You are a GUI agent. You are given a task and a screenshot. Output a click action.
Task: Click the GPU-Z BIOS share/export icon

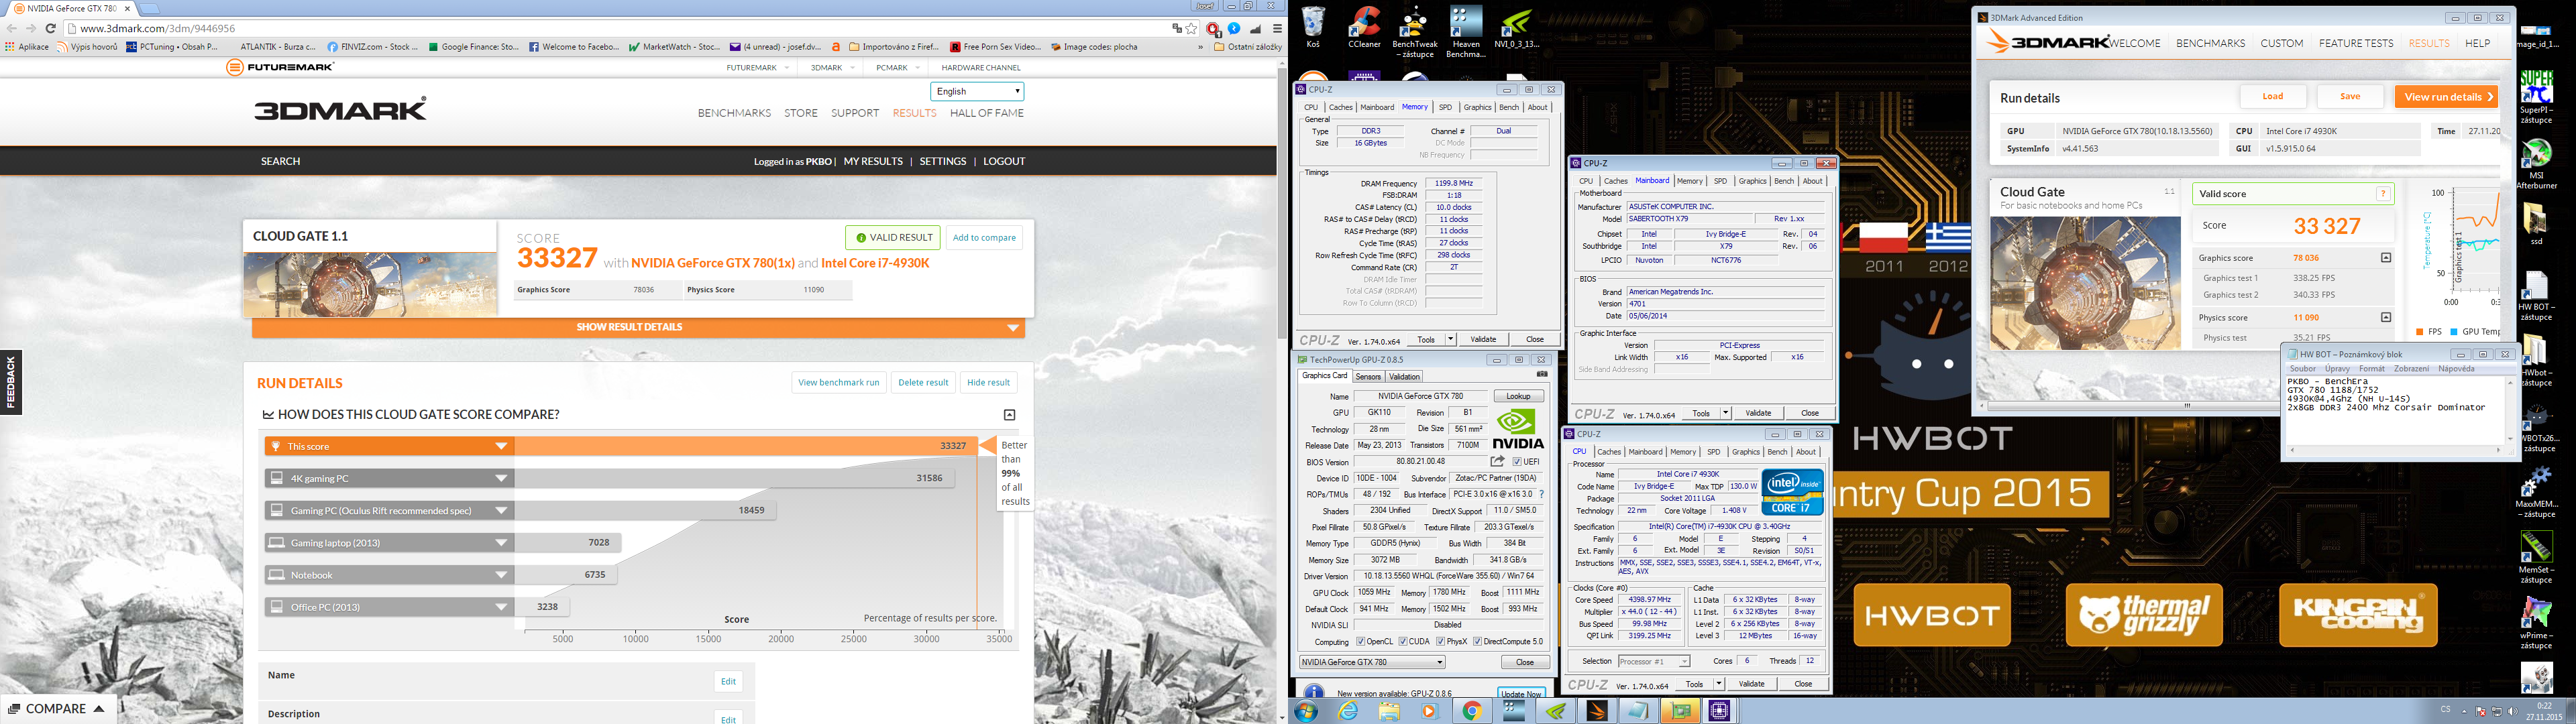click(x=1497, y=461)
